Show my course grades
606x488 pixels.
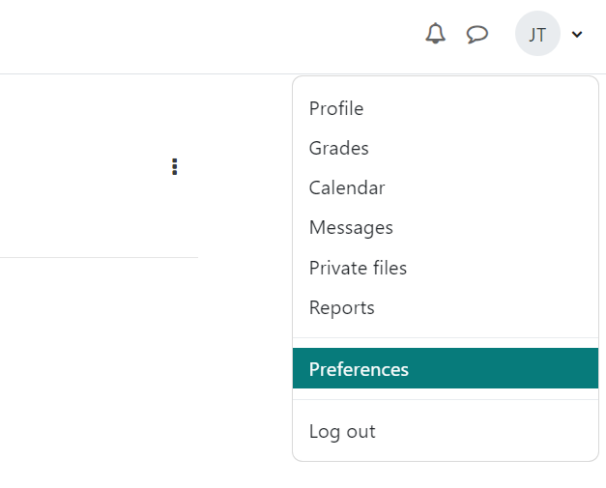338,149
